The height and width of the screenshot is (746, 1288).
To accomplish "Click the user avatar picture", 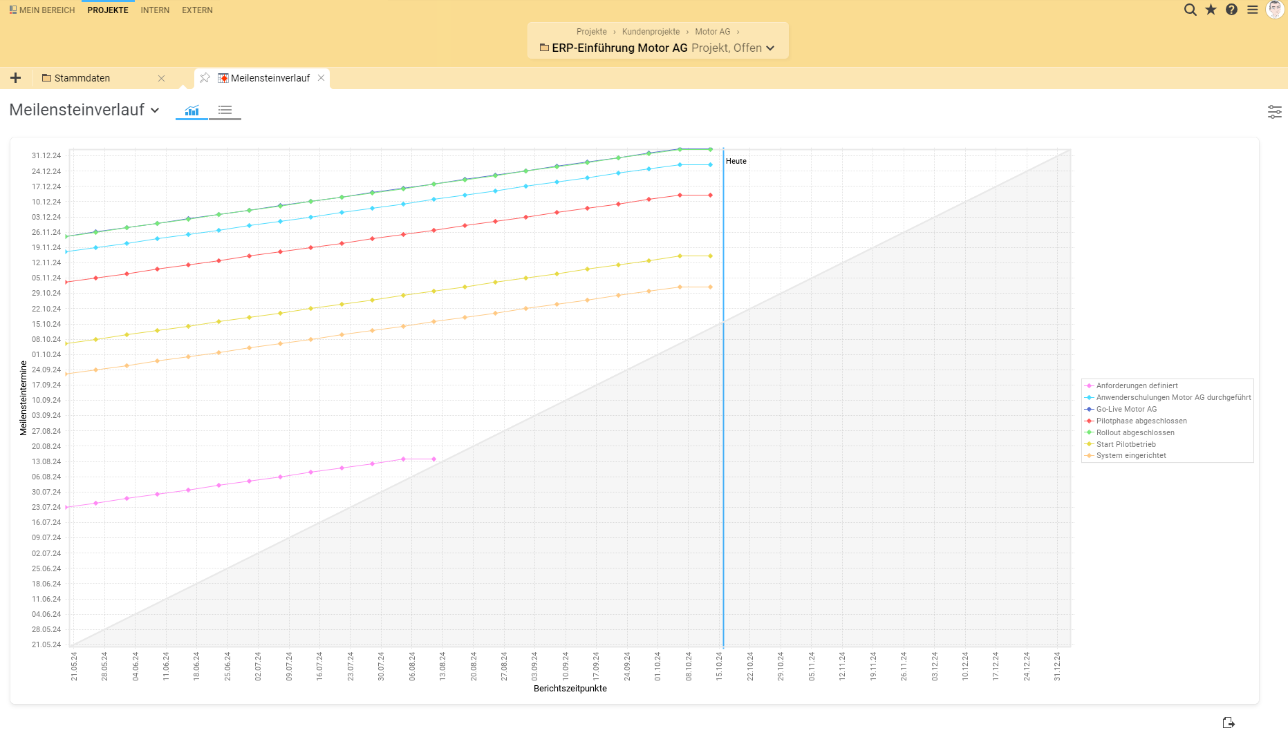I will (x=1274, y=10).
